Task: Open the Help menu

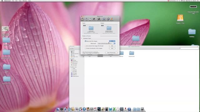Action: pyautogui.click(x=29, y=1)
